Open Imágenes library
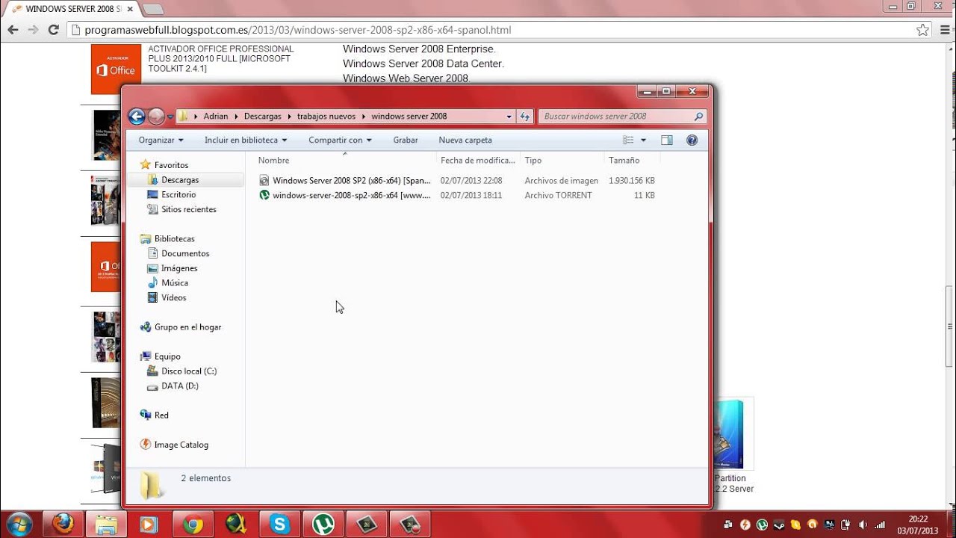Viewport: 956px width, 538px height. pyautogui.click(x=179, y=268)
